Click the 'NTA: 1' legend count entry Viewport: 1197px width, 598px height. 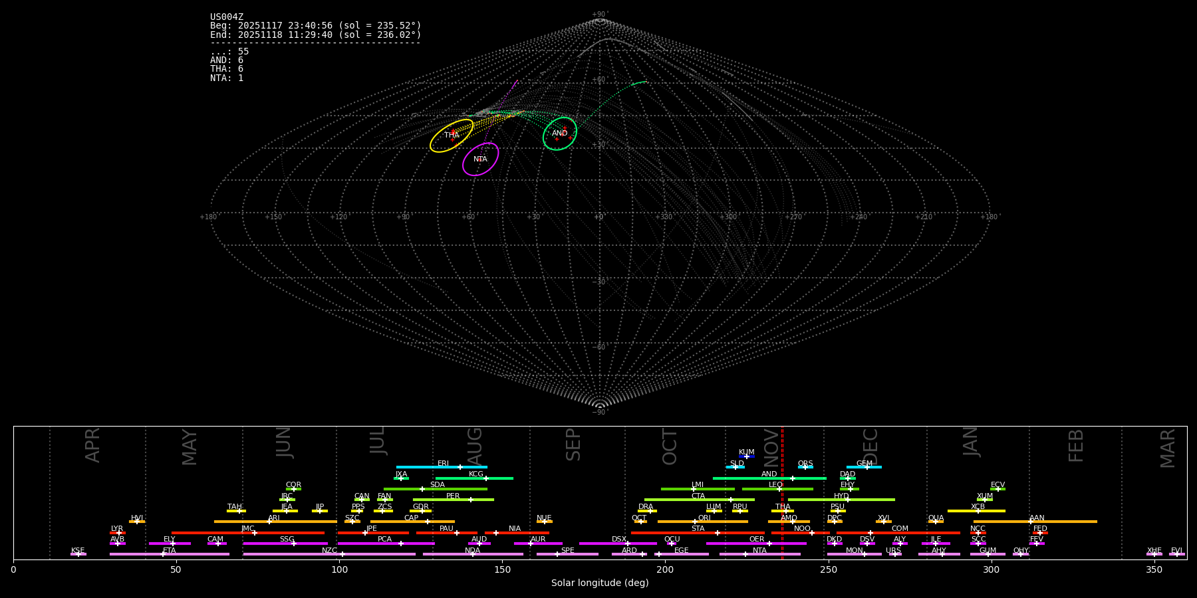click(x=227, y=78)
